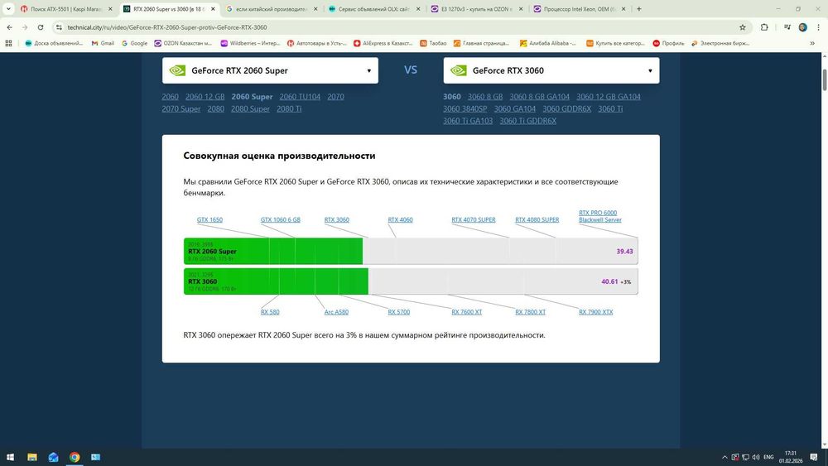The image size is (828, 466).
Task: Open the AliExpress bookmark
Action: tap(383, 43)
